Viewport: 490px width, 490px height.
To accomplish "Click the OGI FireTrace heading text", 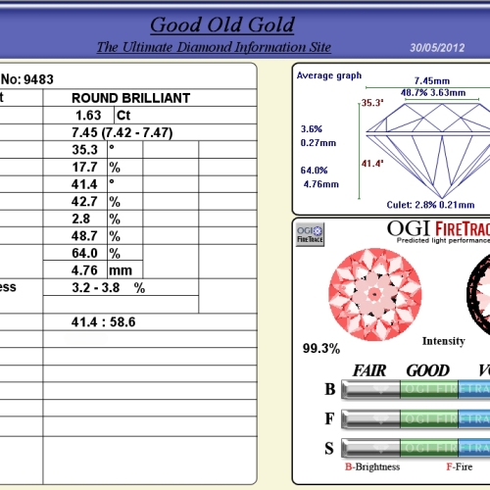I will tap(439, 228).
